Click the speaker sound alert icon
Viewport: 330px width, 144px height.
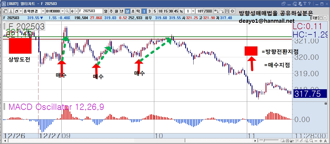[73, 11]
